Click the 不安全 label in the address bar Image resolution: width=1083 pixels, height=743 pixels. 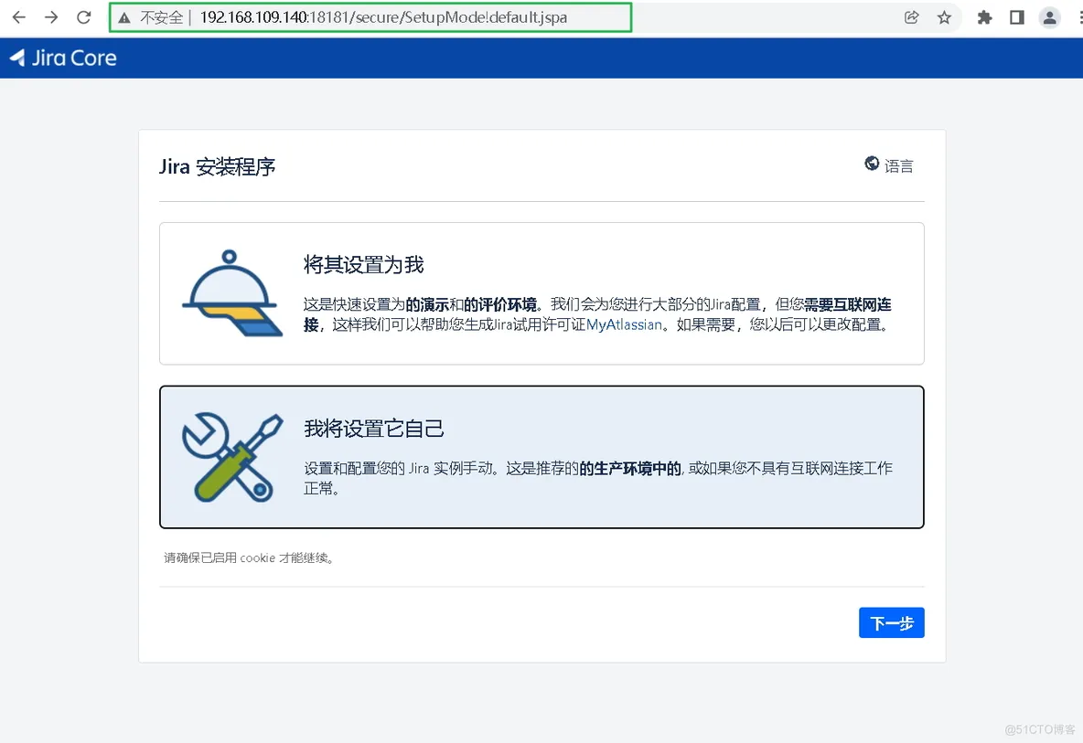tap(162, 18)
